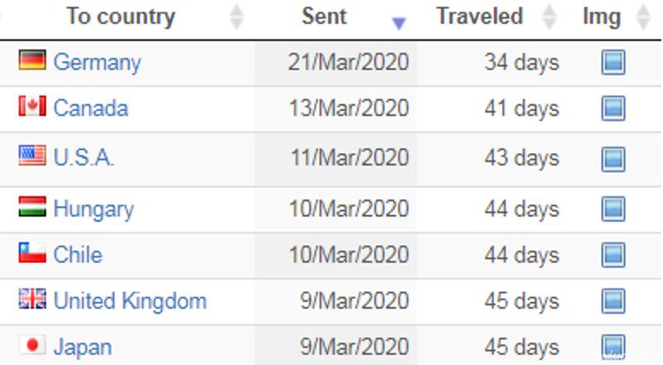Open the United Kingdom country link

pos(130,301)
